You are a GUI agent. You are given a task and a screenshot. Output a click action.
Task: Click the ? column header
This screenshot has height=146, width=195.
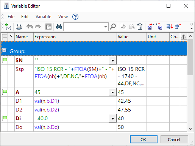coord(11,37)
